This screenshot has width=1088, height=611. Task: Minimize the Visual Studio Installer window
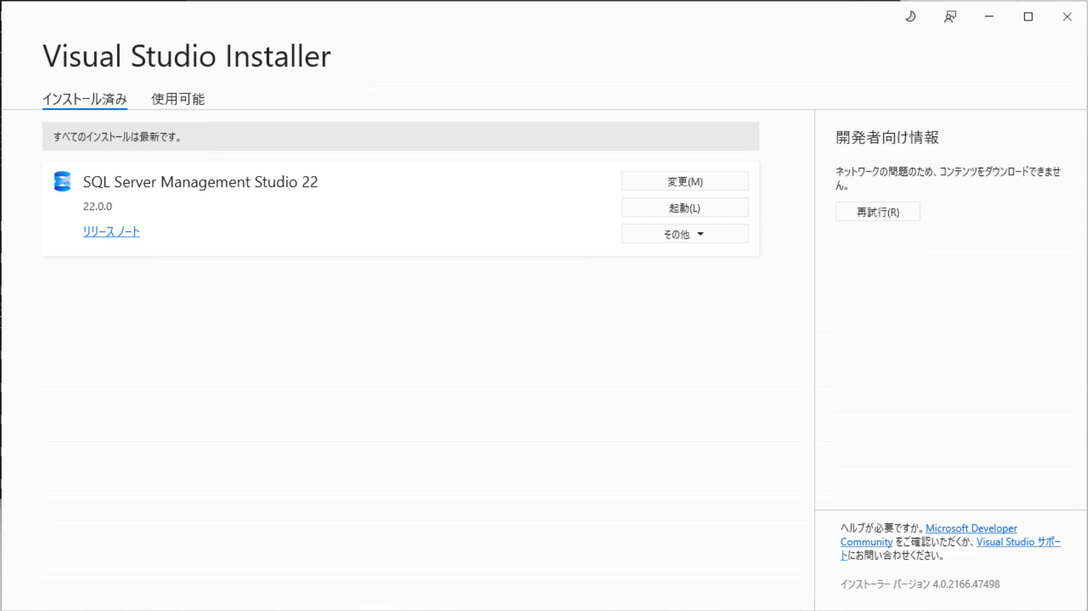pos(989,16)
